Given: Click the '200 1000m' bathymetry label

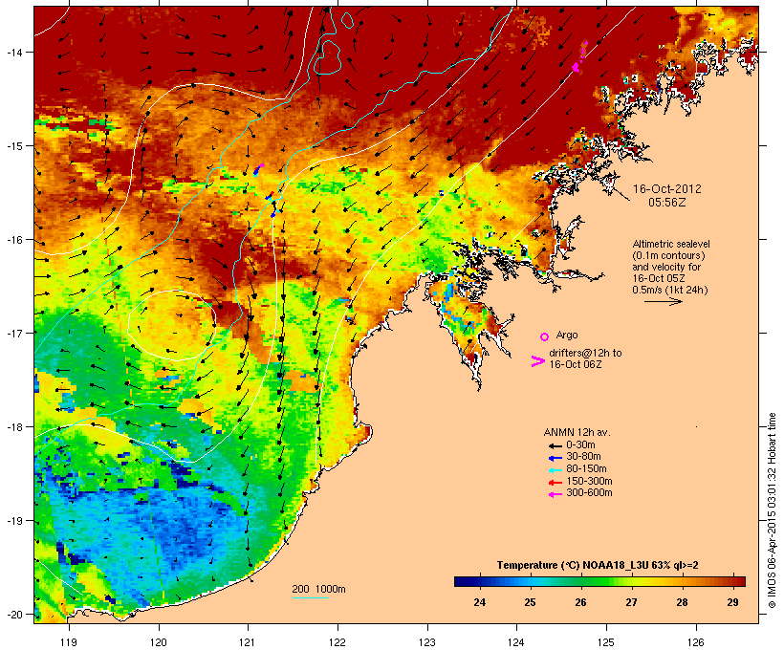Looking at the screenshot, I should [318, 589].
